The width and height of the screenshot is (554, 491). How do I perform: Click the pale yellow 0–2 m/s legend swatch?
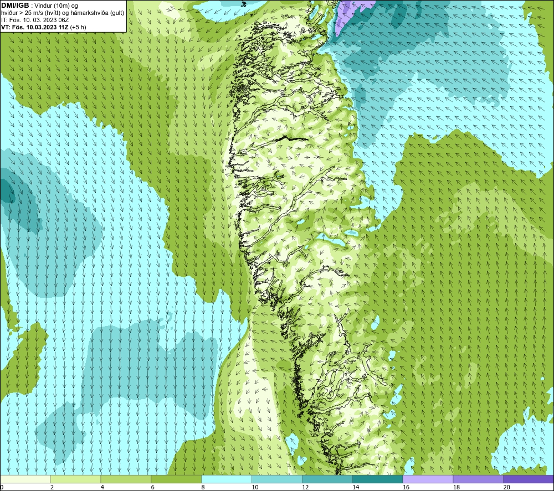(x=25, y=479)
